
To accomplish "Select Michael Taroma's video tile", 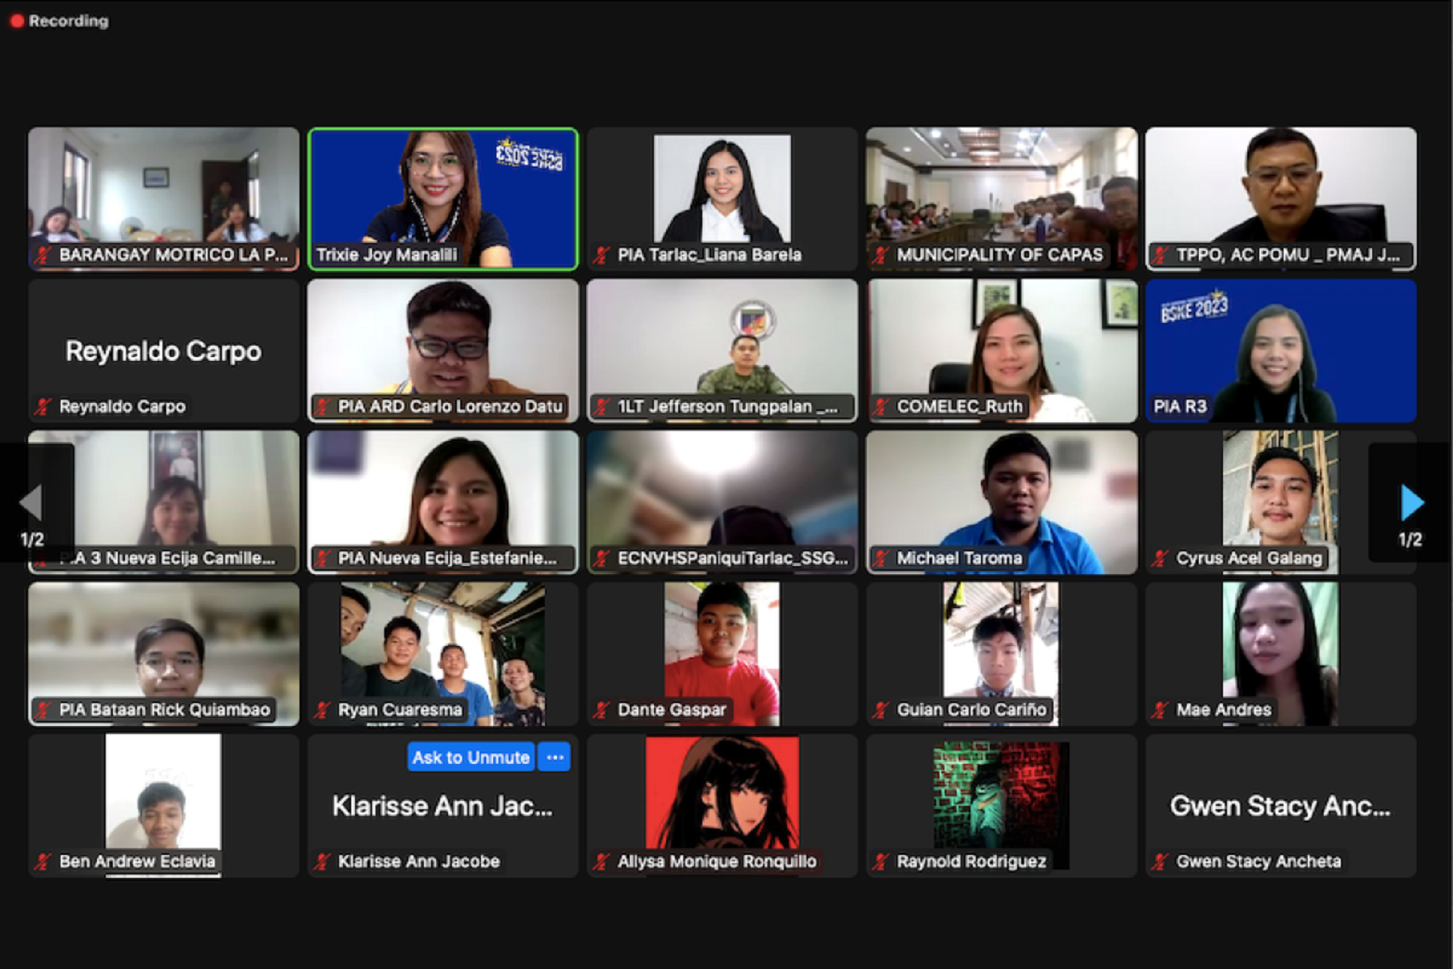I will tap(1002, 502).
